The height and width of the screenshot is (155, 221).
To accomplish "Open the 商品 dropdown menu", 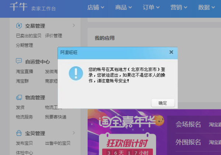I will click(123, 7).
